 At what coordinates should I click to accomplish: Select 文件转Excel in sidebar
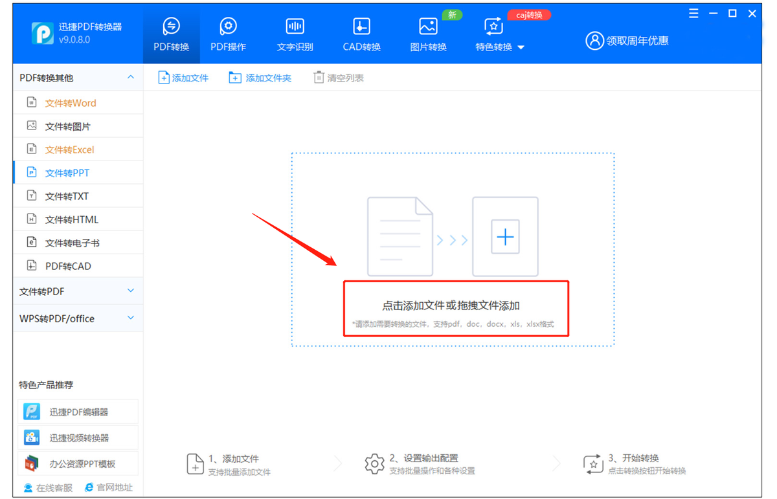[x=78, y=150]
